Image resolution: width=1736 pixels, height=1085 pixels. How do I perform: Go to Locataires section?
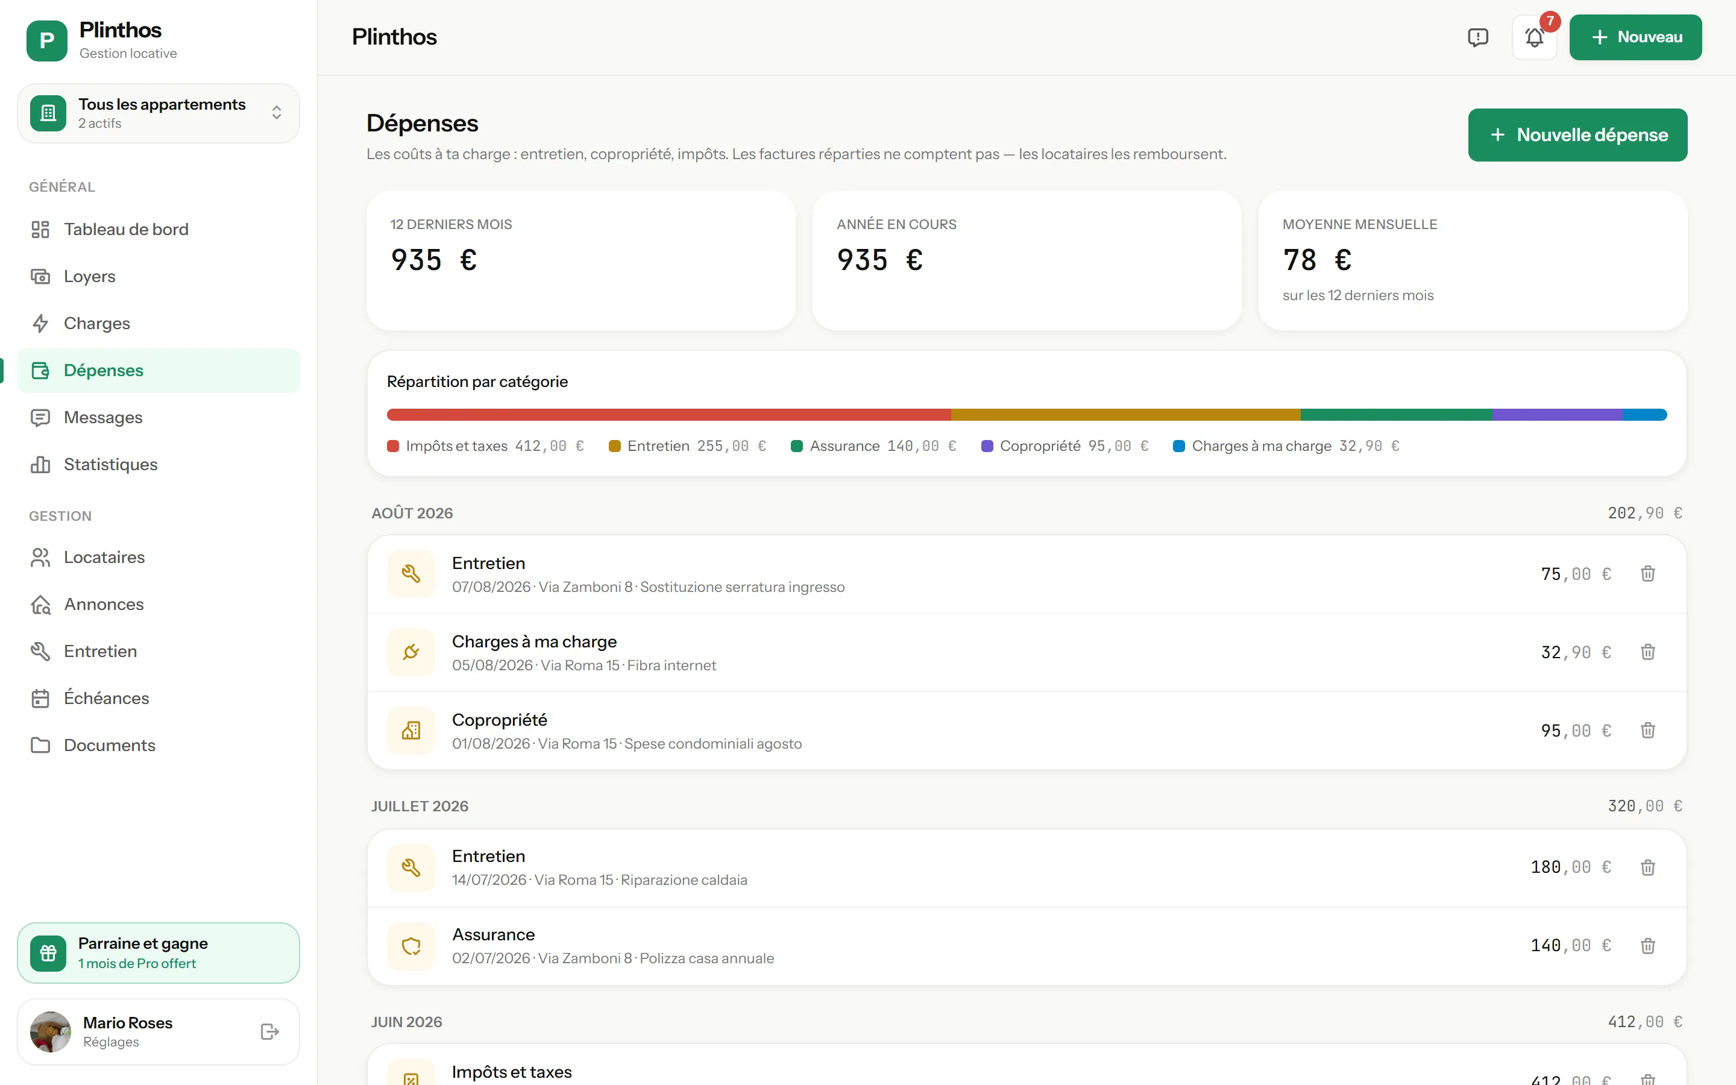158,558
